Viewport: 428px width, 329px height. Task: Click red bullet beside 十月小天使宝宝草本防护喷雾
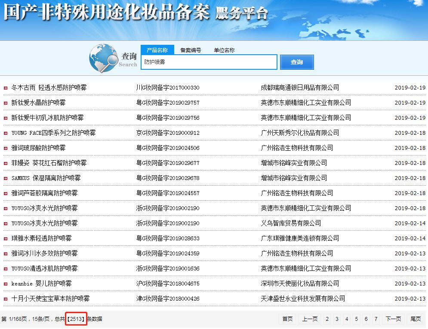click(x=6, y=299)
